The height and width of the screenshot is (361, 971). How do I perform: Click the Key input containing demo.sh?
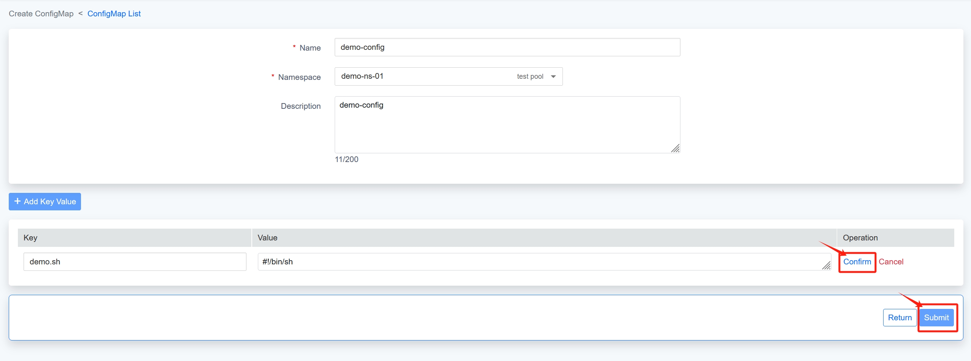pyautogui.click(x=135, y=262)
